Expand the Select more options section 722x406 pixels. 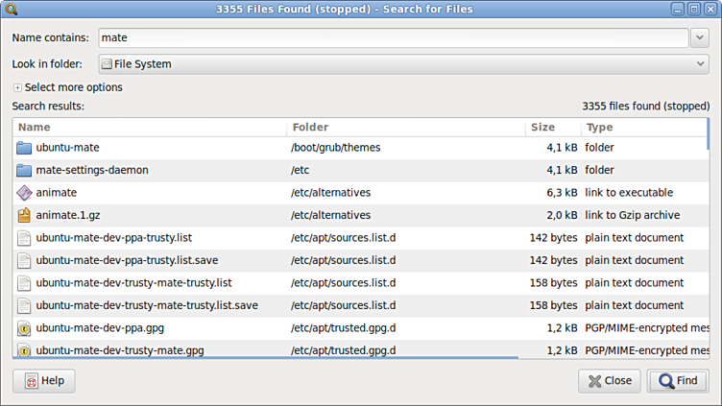[x=17, y=87]
